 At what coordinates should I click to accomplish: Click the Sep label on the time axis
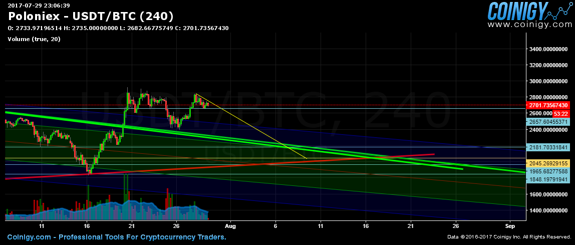pyautogui.click(x=509, y=226)
